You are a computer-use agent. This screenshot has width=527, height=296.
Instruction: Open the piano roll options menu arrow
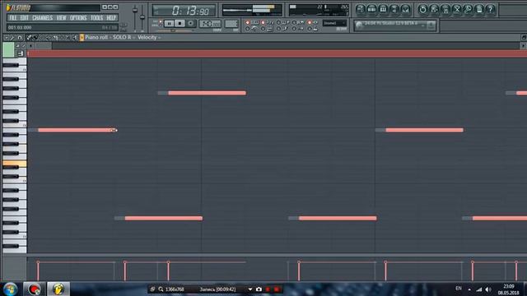[x=7, y=38]
